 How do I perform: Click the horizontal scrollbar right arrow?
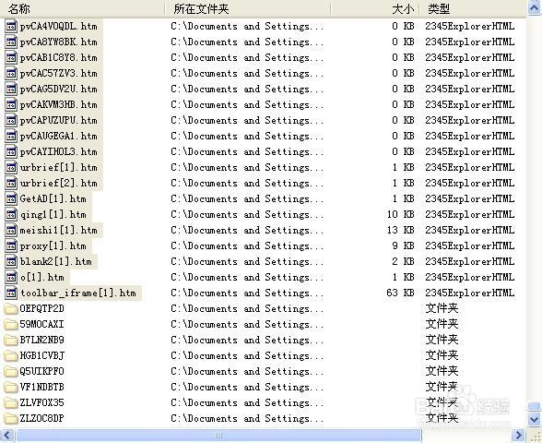point(519,435)
